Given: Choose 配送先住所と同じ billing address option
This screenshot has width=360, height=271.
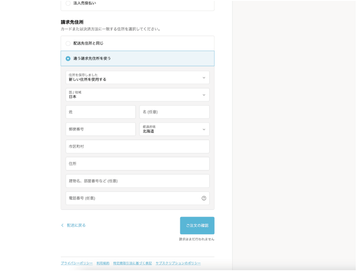Looking at the screenshot, I should point(68,43).
